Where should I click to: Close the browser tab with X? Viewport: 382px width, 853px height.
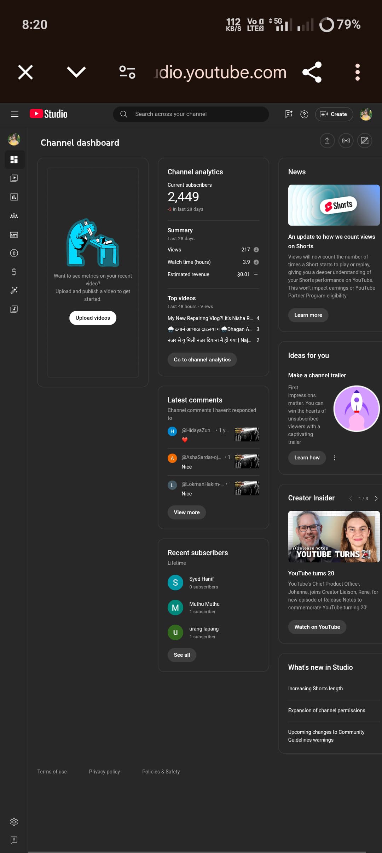pos(25,72)
